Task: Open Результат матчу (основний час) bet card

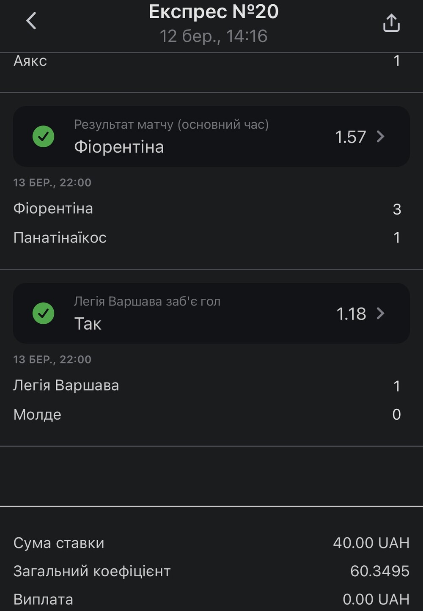Action: 211,136
